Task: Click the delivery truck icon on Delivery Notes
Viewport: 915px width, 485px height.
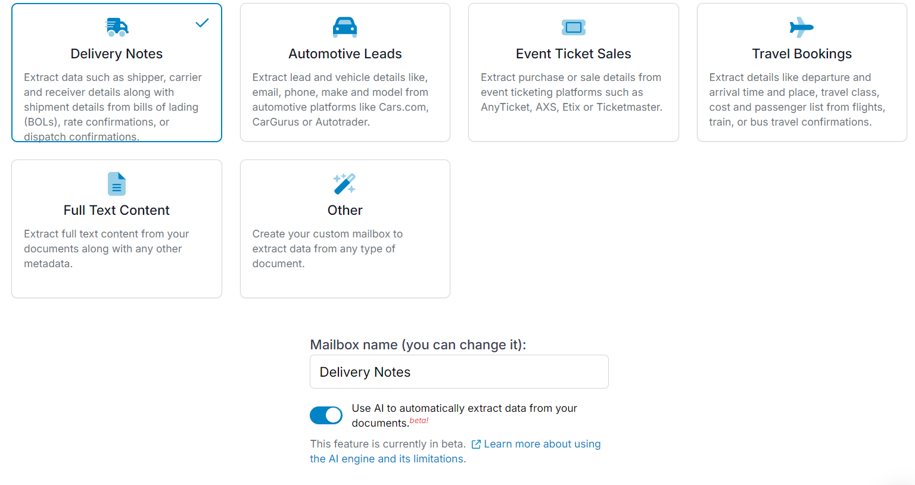Action: pos(117,27)
